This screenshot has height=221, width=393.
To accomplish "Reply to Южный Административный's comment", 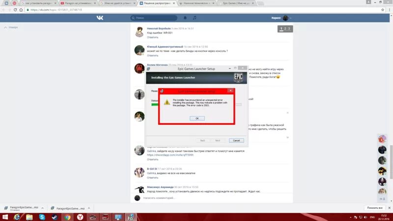I will pyautogui.click(x=152, y=55).
